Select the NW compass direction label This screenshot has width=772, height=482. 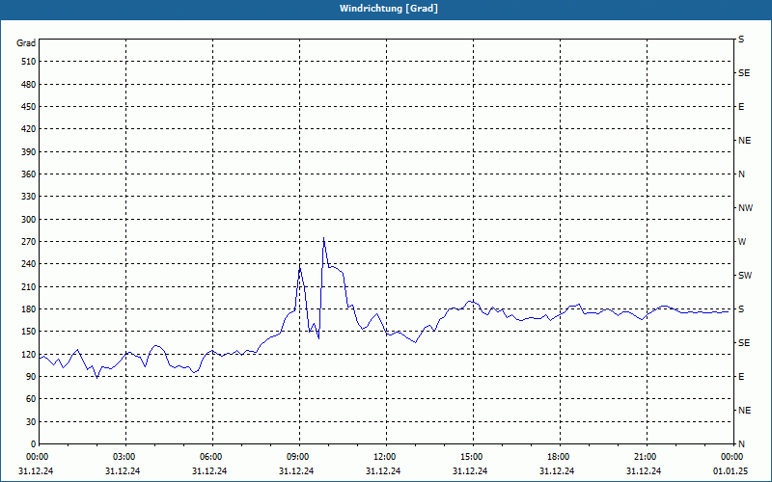point(745,208)
